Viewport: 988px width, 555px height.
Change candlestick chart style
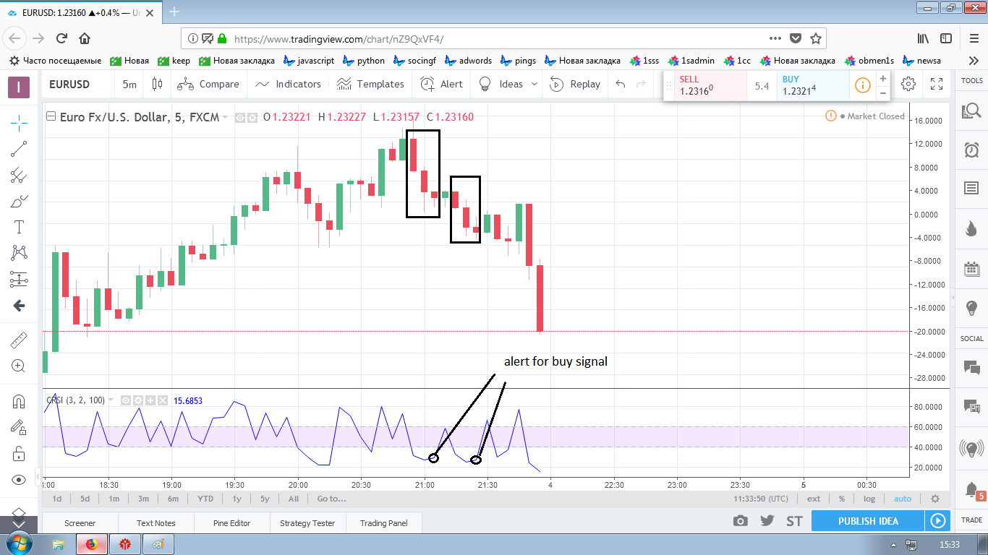click(157, 84)
